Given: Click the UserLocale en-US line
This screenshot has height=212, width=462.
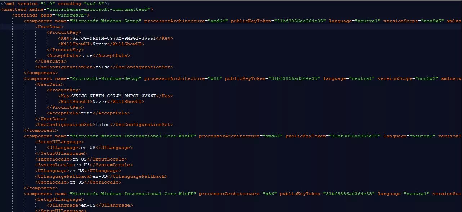Looking at the screenshot, I should click(x=78, y=182).
